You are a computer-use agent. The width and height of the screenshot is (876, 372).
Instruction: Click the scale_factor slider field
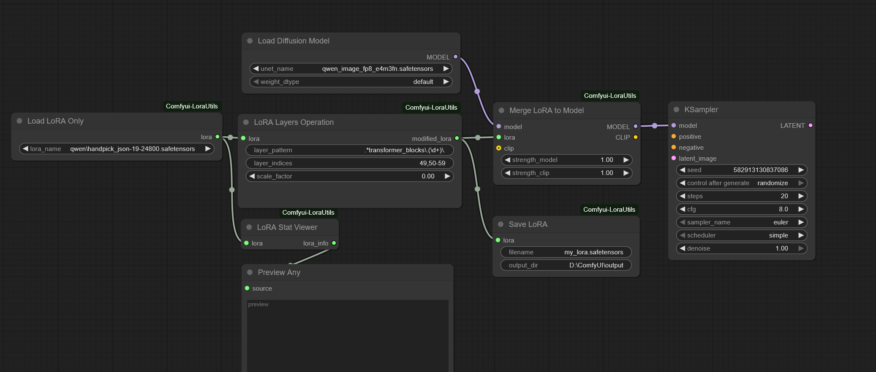pyautogui.click(x=350, y=176)
